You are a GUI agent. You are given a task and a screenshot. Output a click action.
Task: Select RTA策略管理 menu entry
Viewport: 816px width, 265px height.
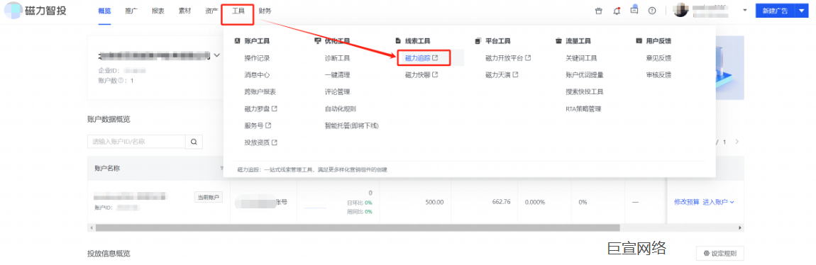click(583, 109)
